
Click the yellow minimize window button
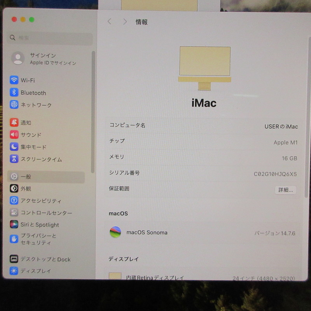pyautogui.click(x=23, y=19)
